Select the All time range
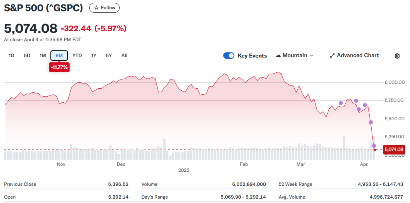This screenshot has height=203, width=410. [x=124, y=56]
